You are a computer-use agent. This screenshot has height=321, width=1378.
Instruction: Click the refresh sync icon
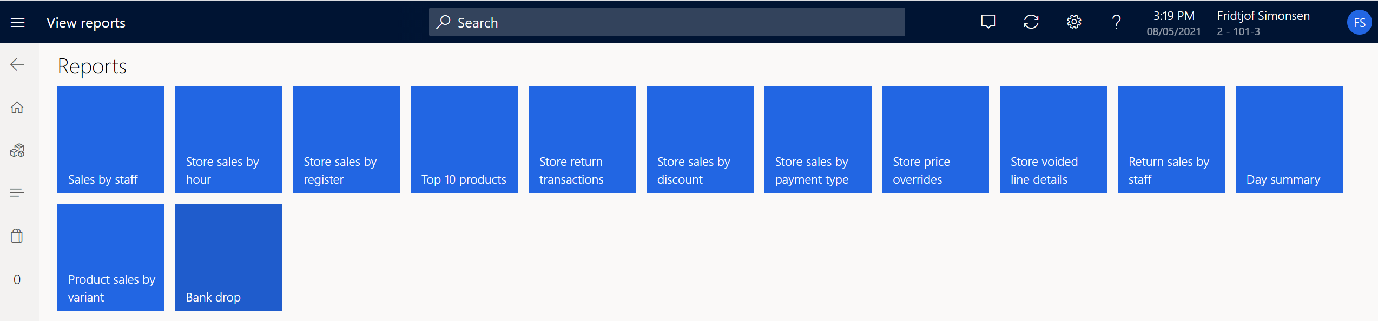click(x=1031, y=22)
